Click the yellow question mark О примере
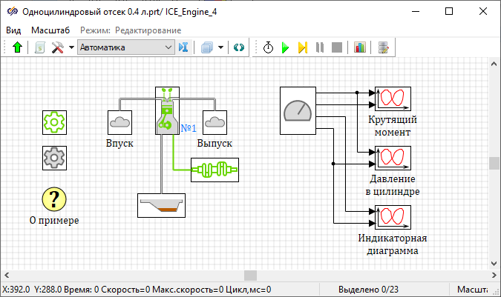The image size is (501, 297). click(54, 198)
